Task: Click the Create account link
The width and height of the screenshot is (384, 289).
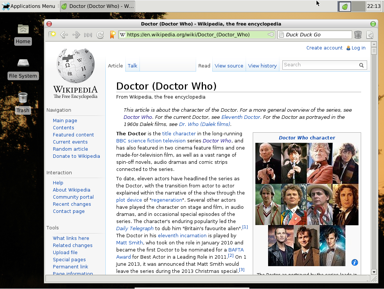Action: (x=324, y=48)
